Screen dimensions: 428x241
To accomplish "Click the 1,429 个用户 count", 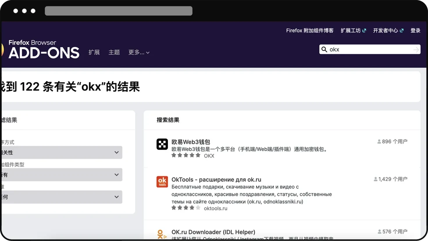I will (393, 179).
